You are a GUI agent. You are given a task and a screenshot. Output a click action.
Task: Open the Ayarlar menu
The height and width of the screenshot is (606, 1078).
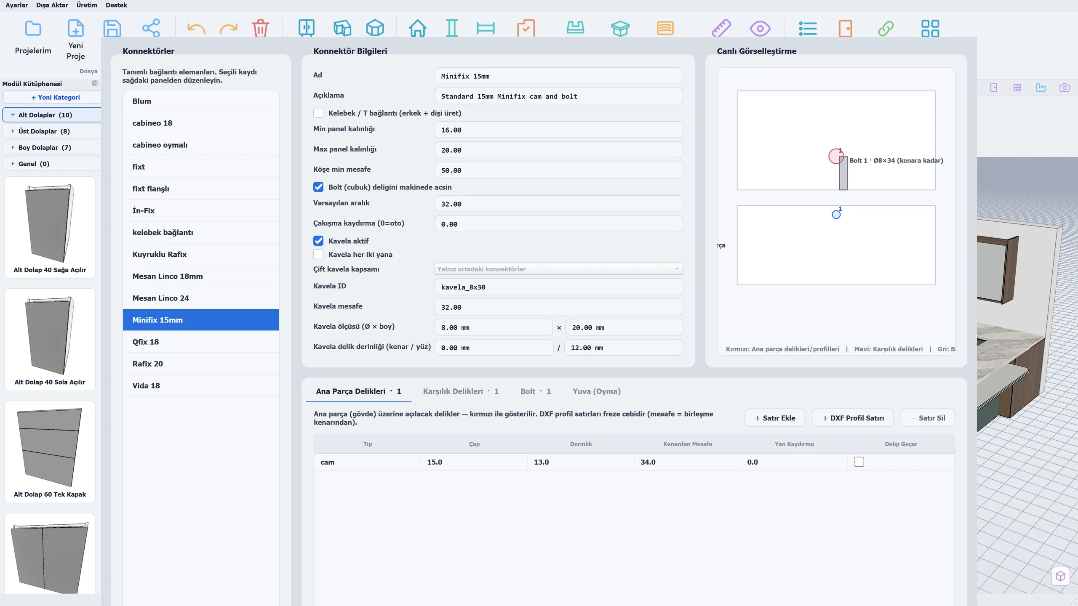(17, 5)
